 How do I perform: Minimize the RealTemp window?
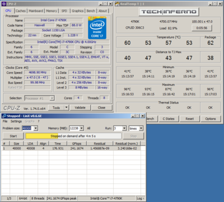[x=210, y=4]
